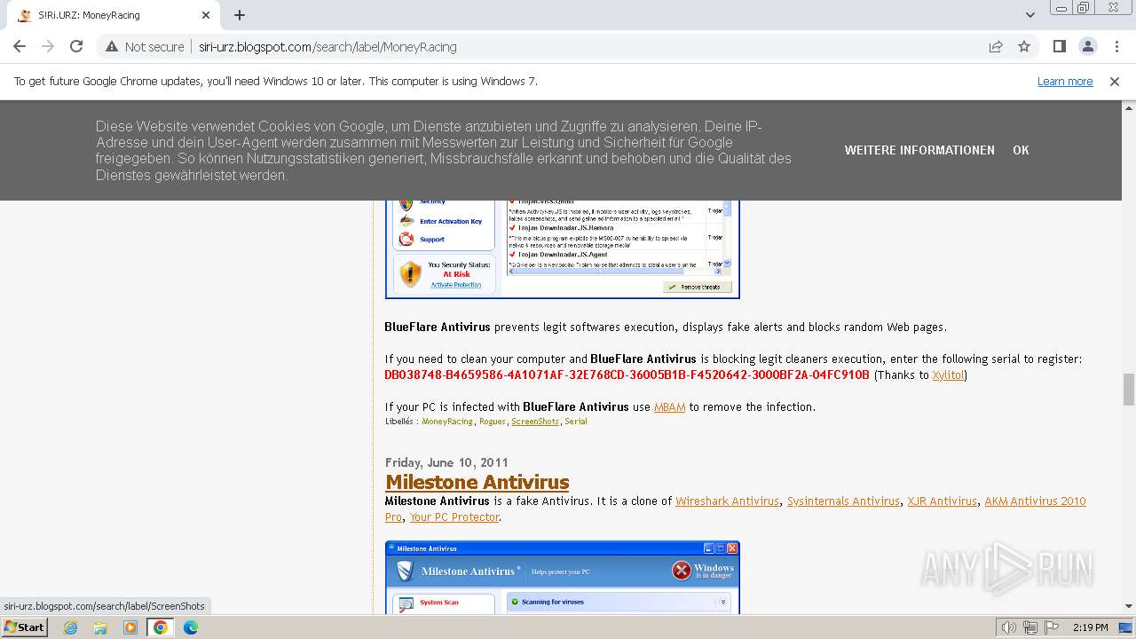Switch to Chrome taskbar button

[x=161, y=627]
